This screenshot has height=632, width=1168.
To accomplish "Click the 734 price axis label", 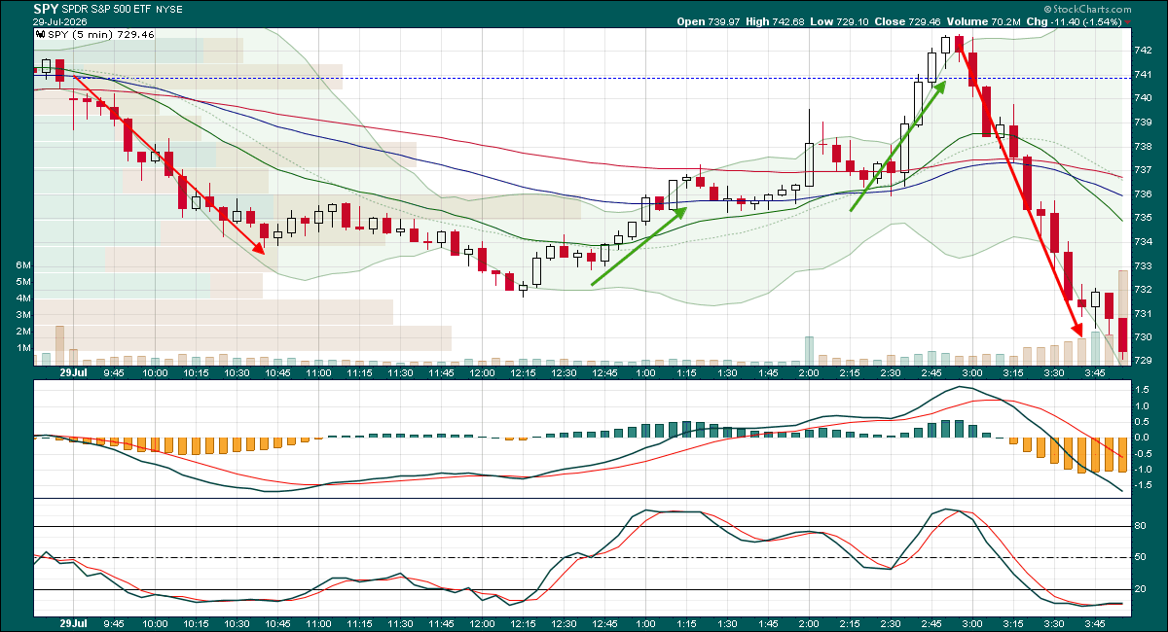I will [1145, 241].
